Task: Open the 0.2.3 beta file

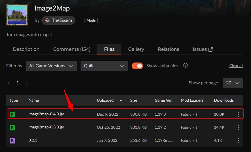Action: [33, 140]
